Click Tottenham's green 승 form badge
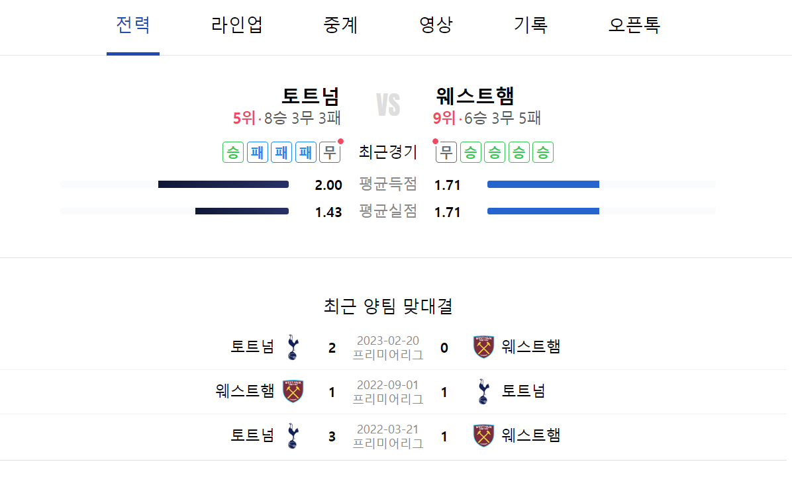792x491 pixels. pos(233,152)
